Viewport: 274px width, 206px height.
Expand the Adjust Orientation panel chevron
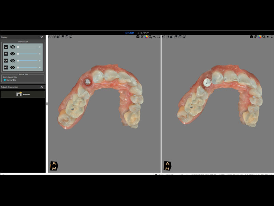pyautogui.click(x=42, y=87)
